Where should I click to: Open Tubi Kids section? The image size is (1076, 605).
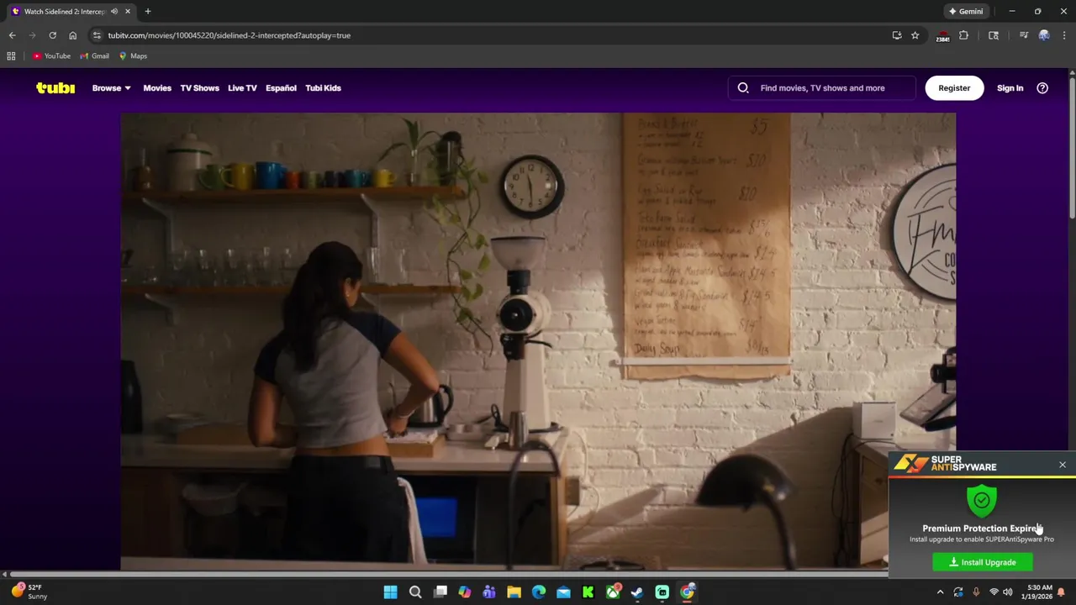point(323,87)
